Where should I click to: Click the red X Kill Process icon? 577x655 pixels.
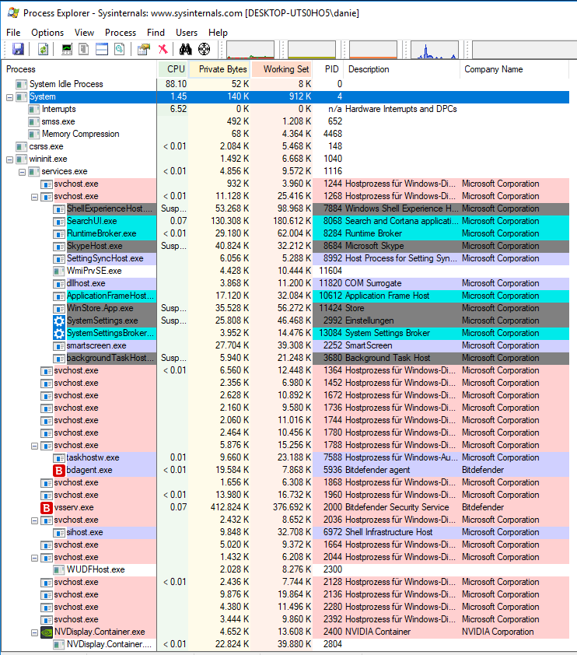(163, 49)
